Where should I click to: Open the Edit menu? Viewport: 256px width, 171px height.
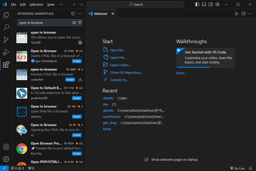[23, 4]
